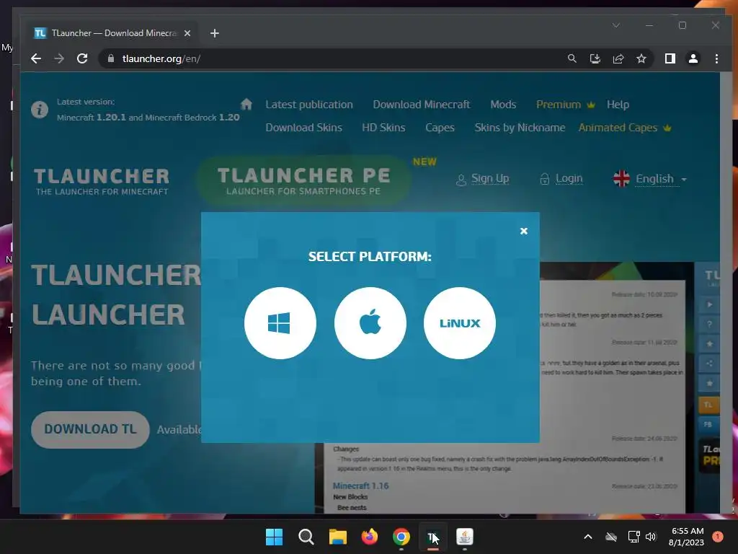This screenshot has height=554, width=738.
Task: Open the Help menu item
Action: [x=618, y=105]
